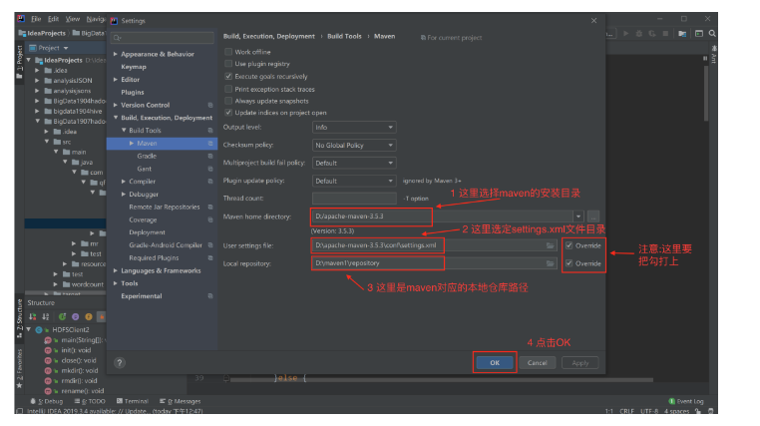The width and height of the screenshot is (760, 426).
Task: Open Plugin update policy dropdown
Action: click(354, 181)
